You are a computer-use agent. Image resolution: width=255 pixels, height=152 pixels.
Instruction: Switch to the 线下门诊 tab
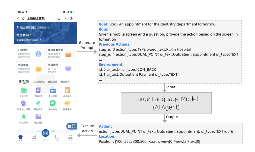click(x=24, y=82)
